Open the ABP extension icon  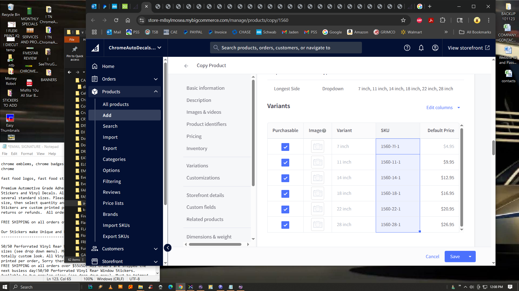[419, 20]
